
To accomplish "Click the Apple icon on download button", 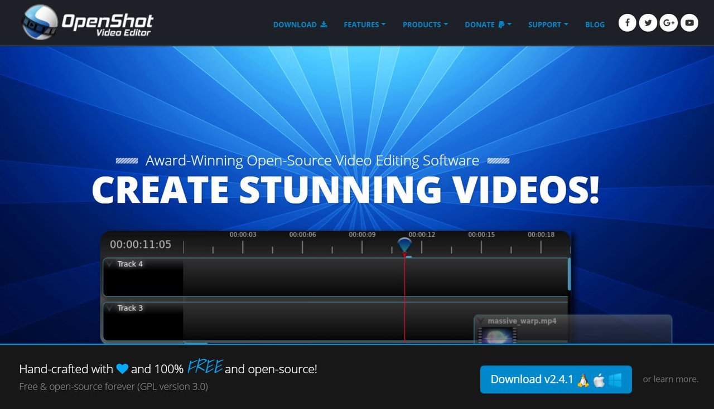I will point(599,380).
